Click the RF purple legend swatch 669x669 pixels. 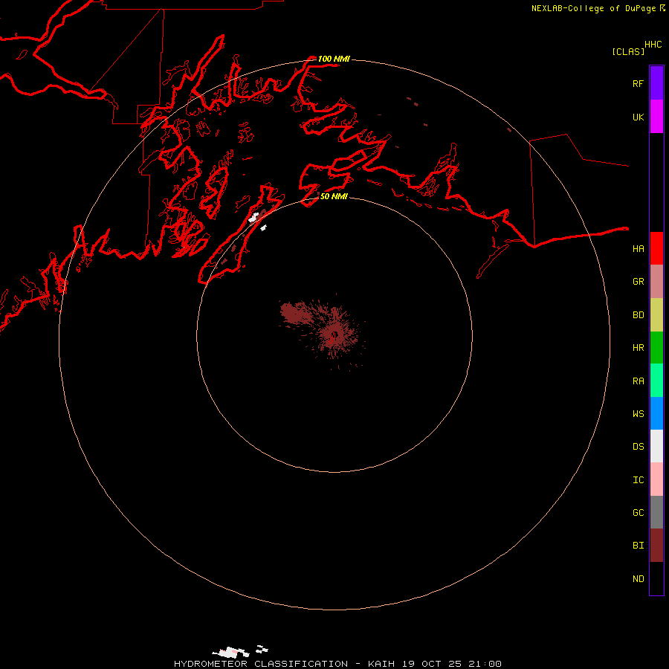point(656,83)
